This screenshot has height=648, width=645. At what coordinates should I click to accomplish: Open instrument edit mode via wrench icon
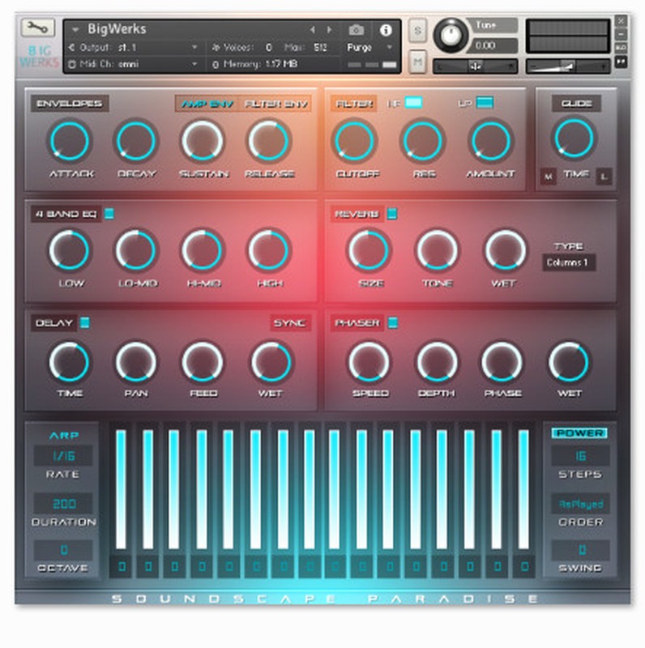point(37,28)
